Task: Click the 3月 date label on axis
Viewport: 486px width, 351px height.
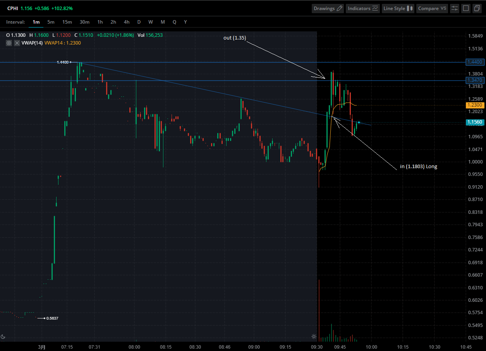Action: point(41,347)
